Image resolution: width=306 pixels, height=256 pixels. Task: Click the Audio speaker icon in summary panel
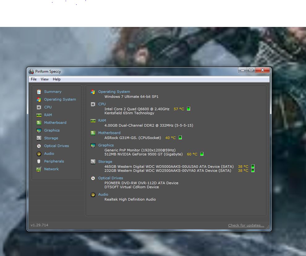pyautogui.click(x=93, y=194)
